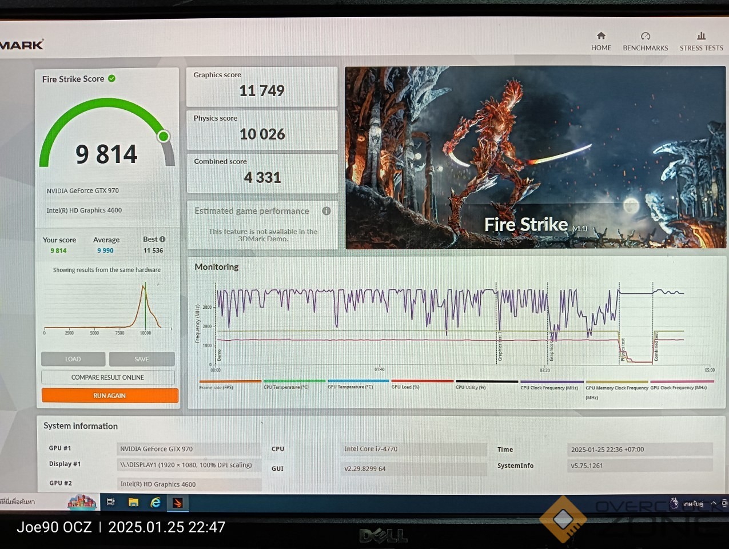Click the SAVE button
Image resolution: width=729 pixels, height=549 pixels.
click(142, 359)
